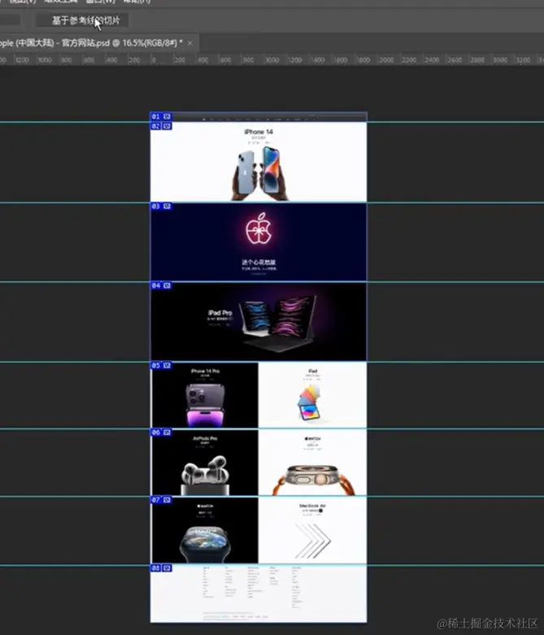Click the colorful iPad fan image
The width and height of the screenshot is (544, 635).
tap(310, 403)
